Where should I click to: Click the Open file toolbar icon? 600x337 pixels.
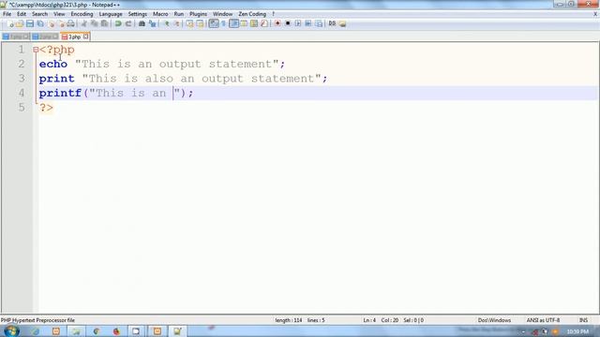coord(20,23)
